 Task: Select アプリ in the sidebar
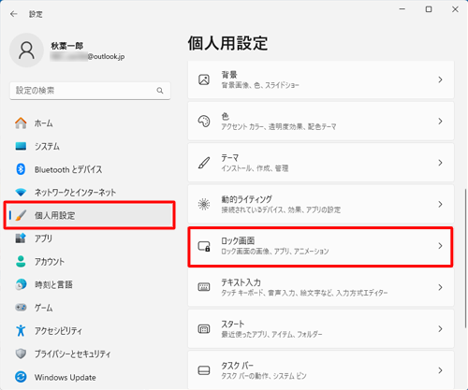90,238
